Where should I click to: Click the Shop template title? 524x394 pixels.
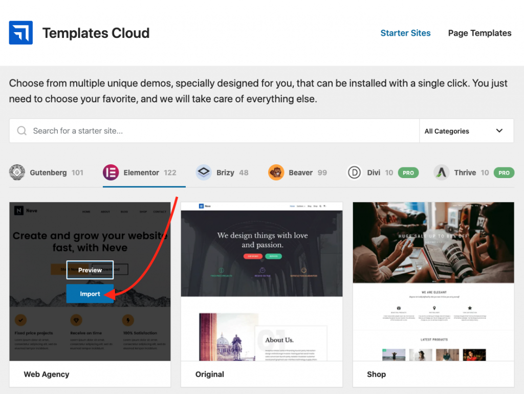(376, 374)
